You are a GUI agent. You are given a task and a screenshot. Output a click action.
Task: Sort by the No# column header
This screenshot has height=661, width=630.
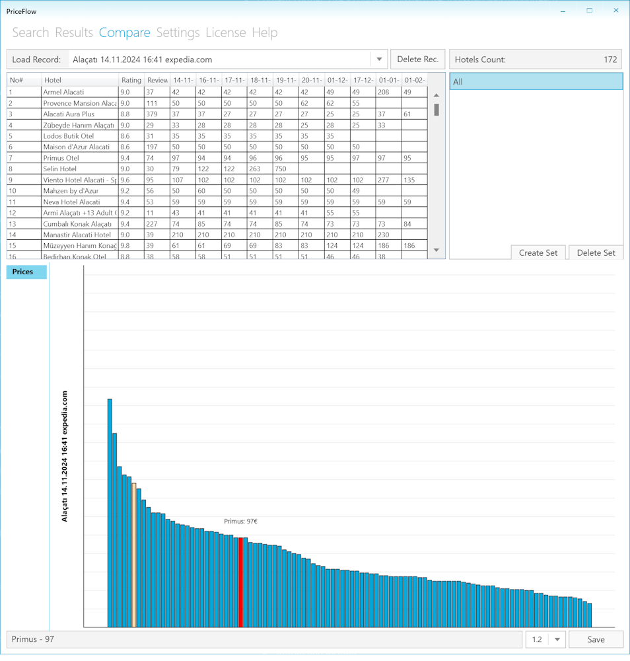[24, 80]
